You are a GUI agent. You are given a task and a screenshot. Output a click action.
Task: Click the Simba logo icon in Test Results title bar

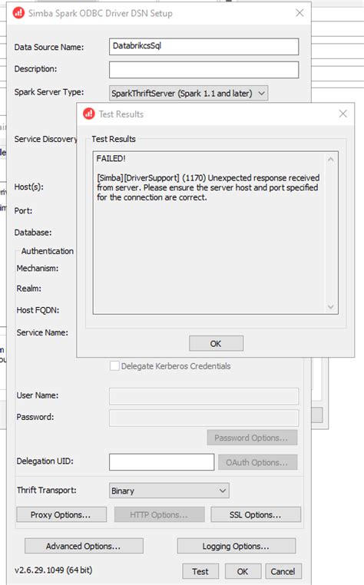click(x=89, y=114)
